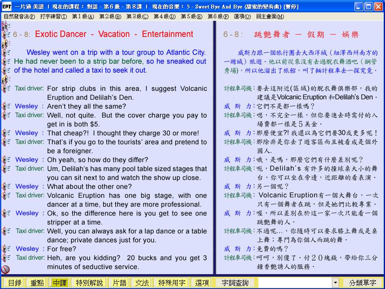
Task: Click the 字詞查詢 word lookup button
Action: pyautogui.click(x=235, y=283)
